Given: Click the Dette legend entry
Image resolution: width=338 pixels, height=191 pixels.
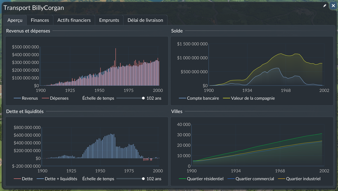Looking at the screenshot, I should click(23, 179).
